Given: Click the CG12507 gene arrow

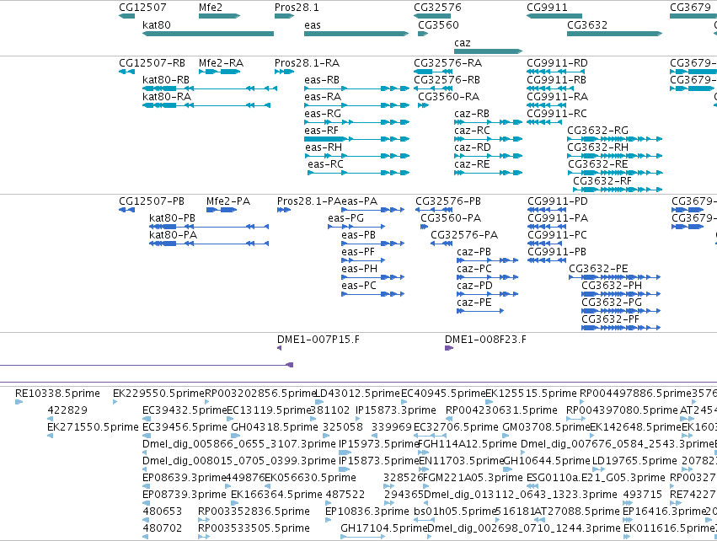Looking at the screenshot, I should pyautogui.click(x=126, y=16).
